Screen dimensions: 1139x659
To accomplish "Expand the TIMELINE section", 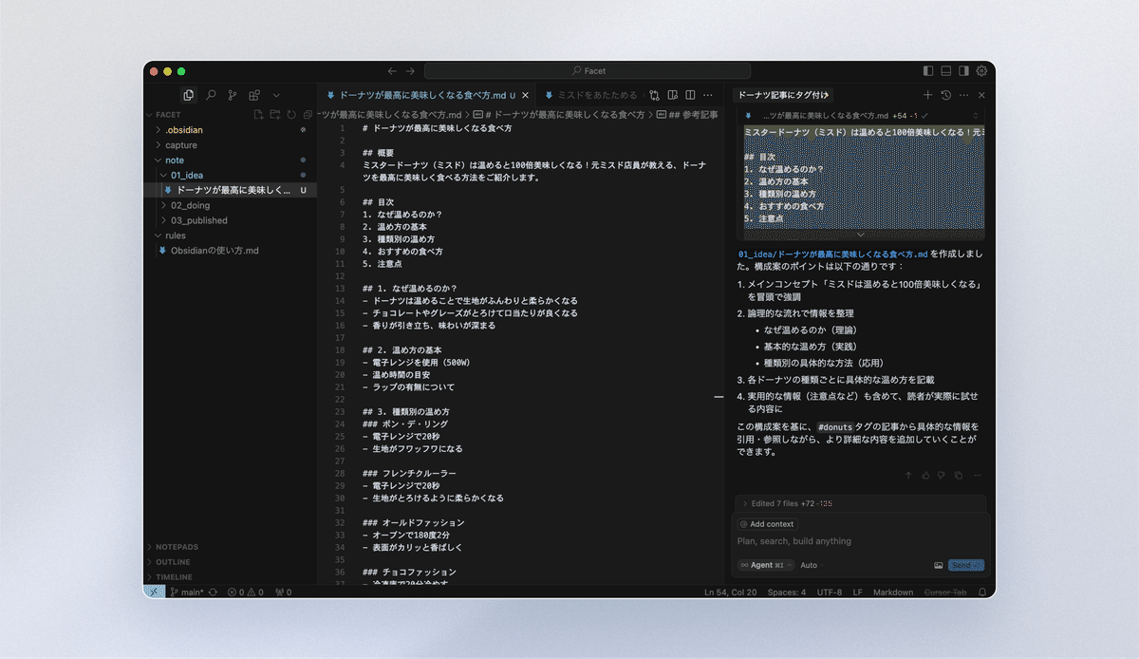I will [x=173, y=576].
